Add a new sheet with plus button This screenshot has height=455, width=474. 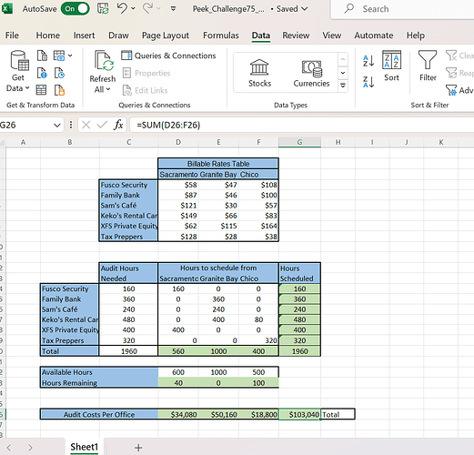point(138,448)
